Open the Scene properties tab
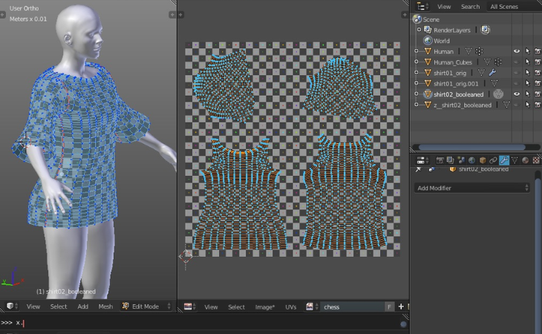Image resolution: width=542 pixels, height=334 pixels. pos(461,160)
